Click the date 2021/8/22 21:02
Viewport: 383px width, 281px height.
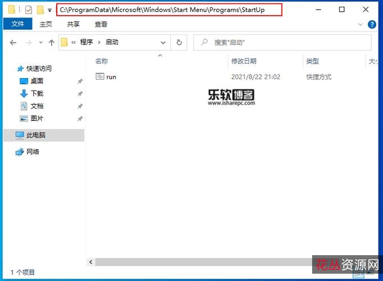[x=256, y=77]
